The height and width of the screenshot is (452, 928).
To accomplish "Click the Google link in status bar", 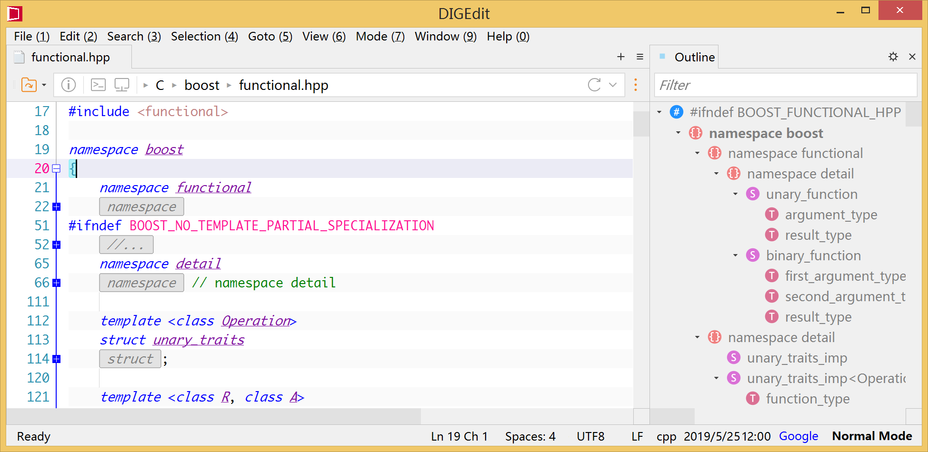I will coord(798,436).
